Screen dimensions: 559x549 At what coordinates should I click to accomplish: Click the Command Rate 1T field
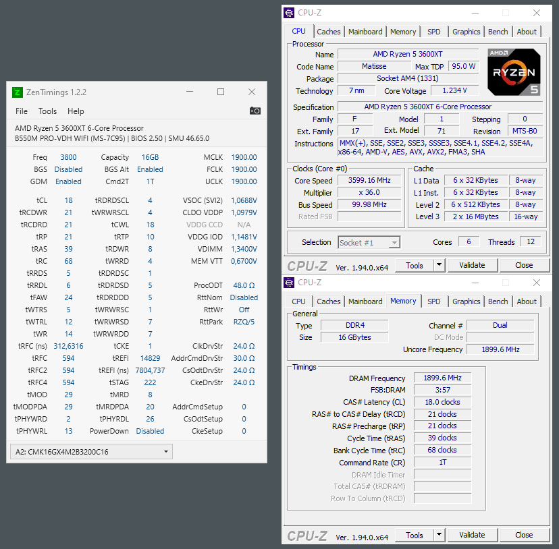pos(442,462)
